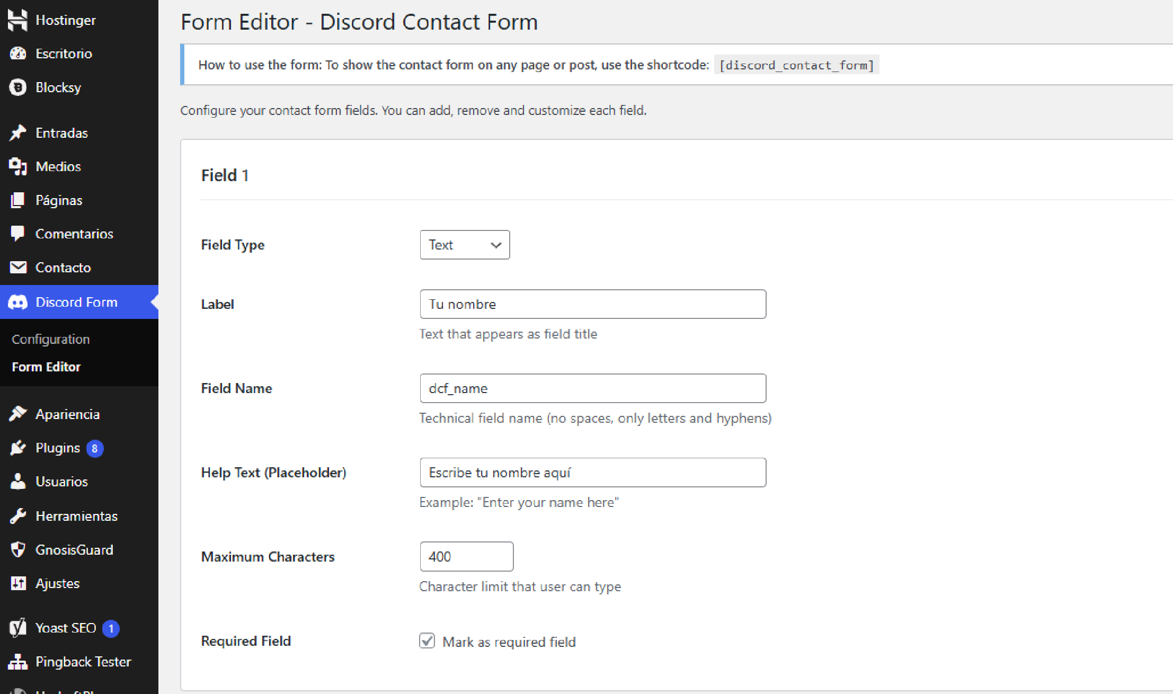
Task: Click the Field 1 heading
Action: coord(225,175)
